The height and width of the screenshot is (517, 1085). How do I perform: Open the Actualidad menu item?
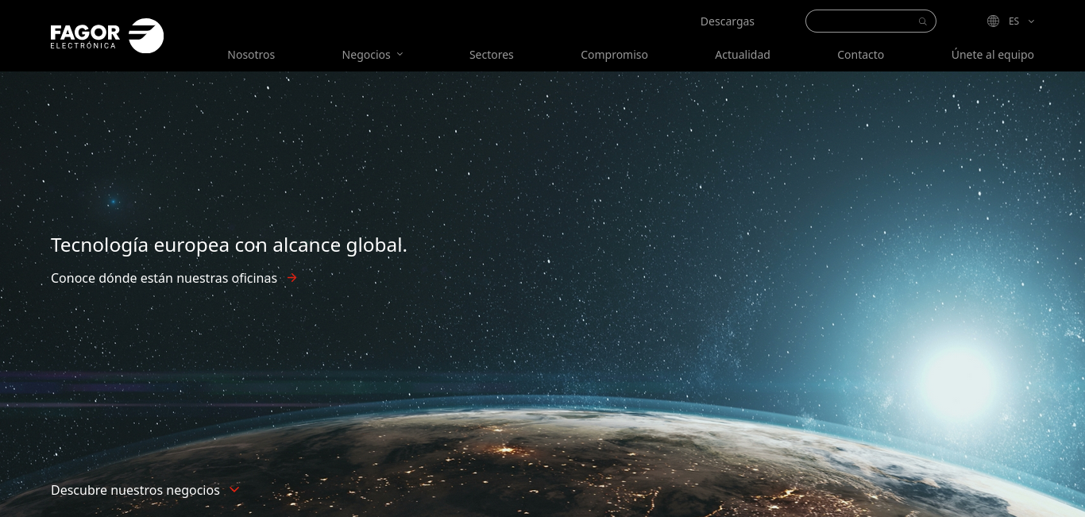(x=743, y=55)
